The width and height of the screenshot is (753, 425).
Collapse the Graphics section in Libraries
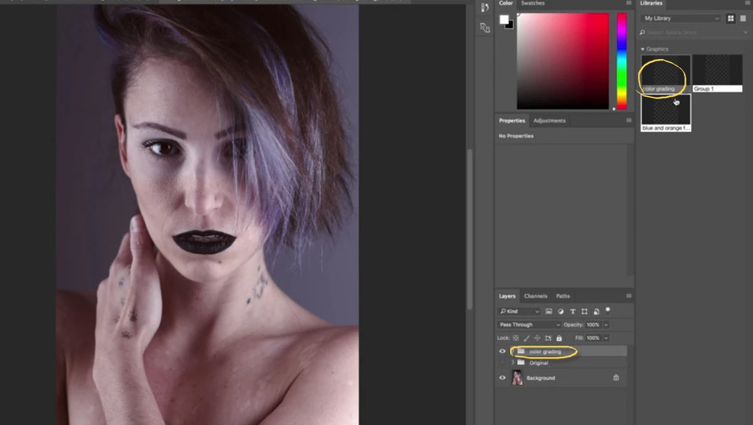click(x=642, y=49)
